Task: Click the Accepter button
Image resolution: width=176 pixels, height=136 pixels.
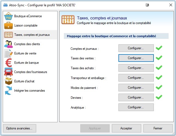Action: click(126, 128)
